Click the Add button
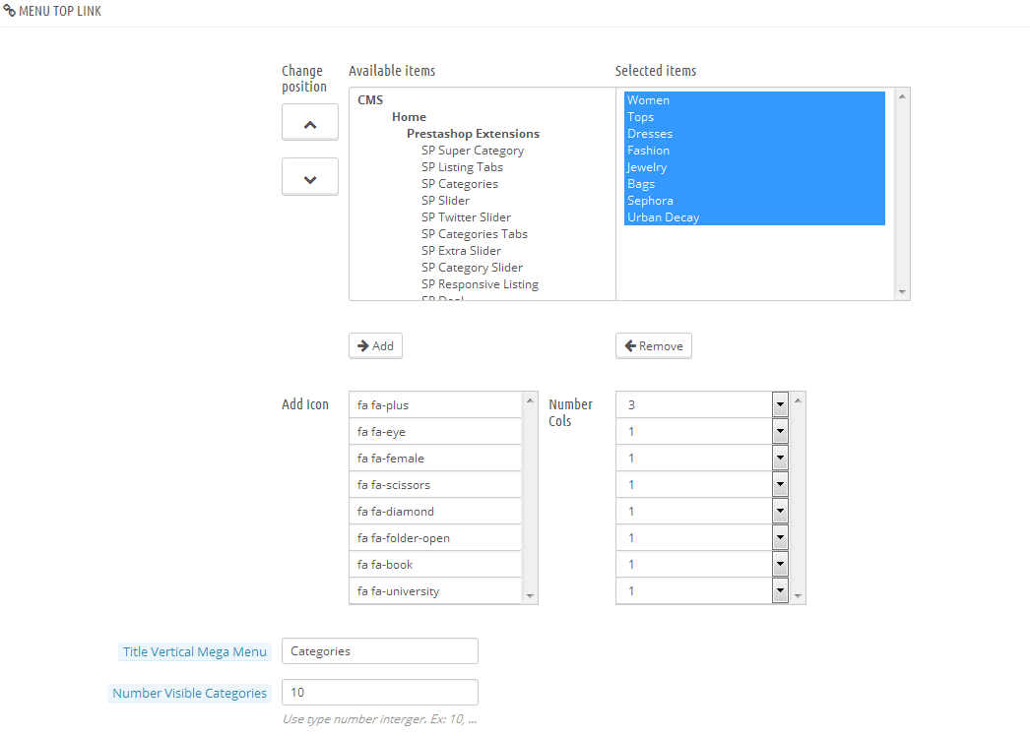 (x=375, y=346)
